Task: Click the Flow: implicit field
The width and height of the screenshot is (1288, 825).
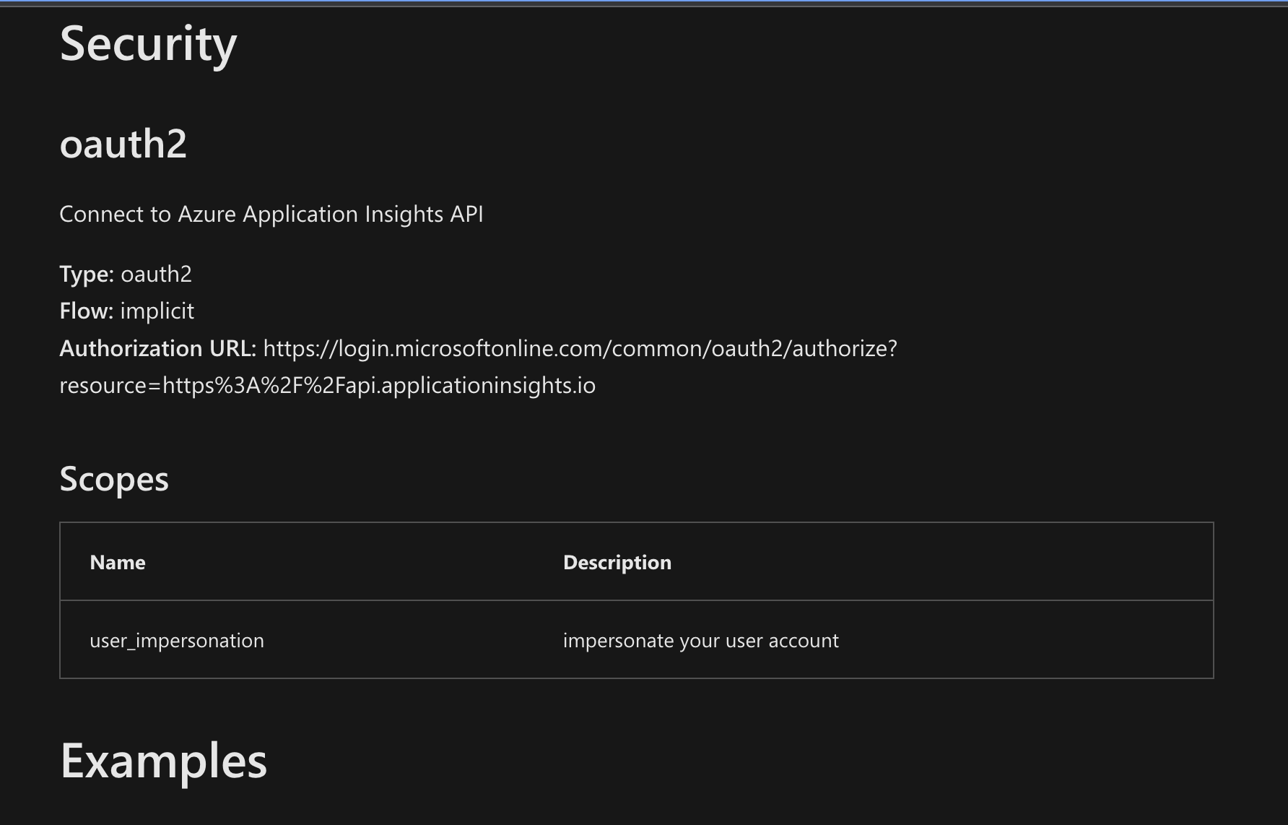Action: pyautogui.click(x=127, y=311)
